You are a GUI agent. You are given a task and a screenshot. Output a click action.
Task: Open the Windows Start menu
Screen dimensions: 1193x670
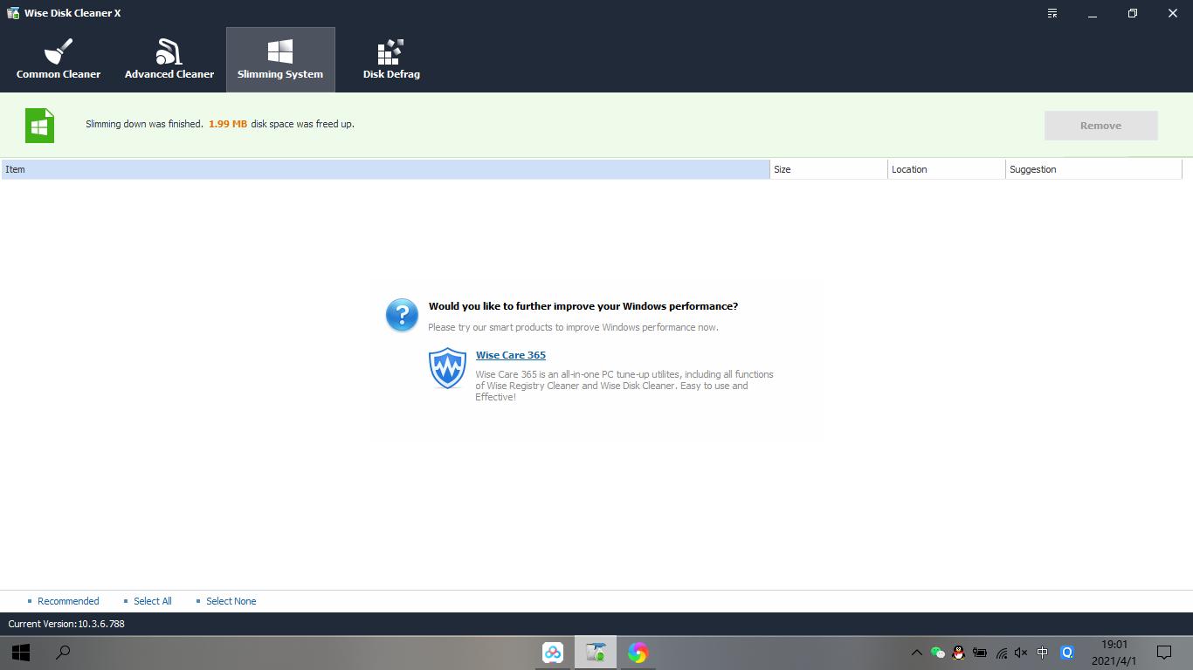(21, 653)
